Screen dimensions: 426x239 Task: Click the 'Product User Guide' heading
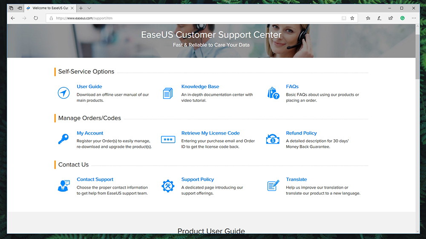(211, 231)
